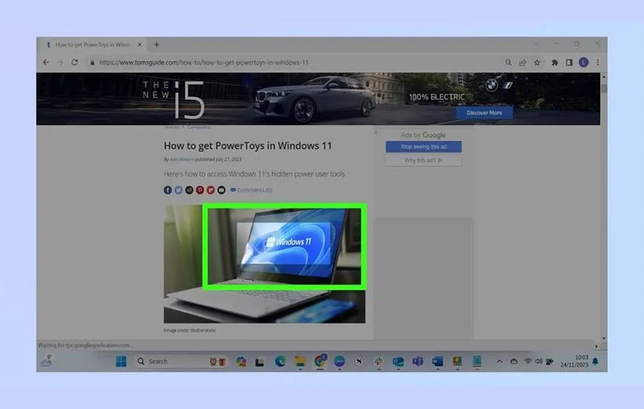Open the Chrome extensions puzzle icon
The image size is (644, 409).
coord(555,63)
